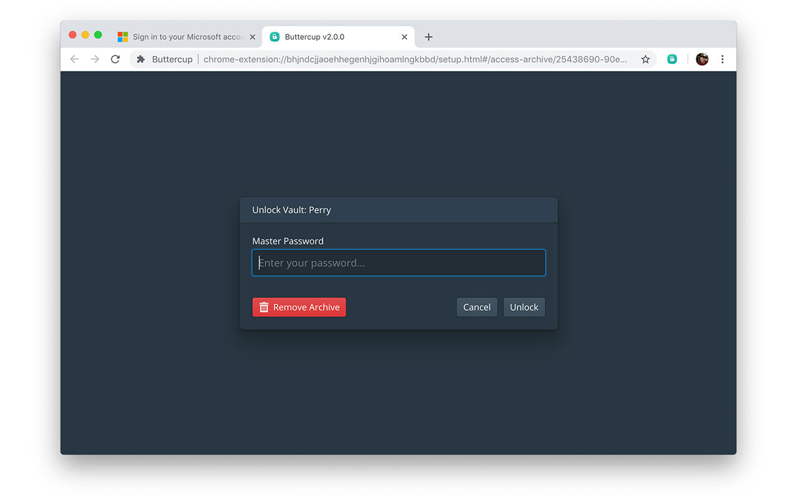Click the Unlock button
Viewport: 797px width, 498px height.
pyautogui.click(x=524, y=307)
